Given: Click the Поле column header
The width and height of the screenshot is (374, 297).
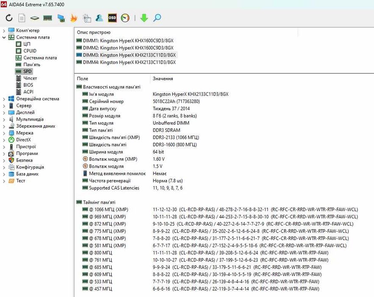Looking at the screenshot, I should click(82, 78).
